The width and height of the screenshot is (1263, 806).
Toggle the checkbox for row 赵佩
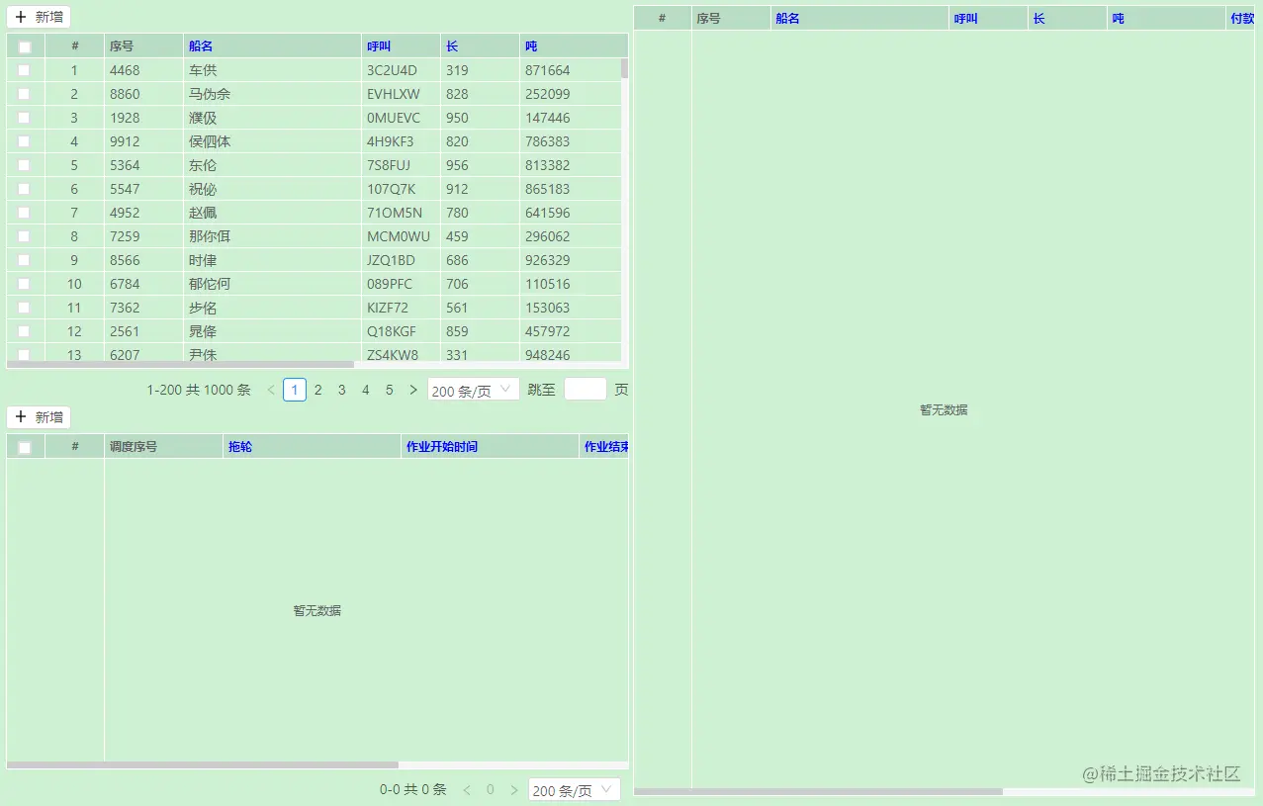pyautogui.click(x=24, y=213)
